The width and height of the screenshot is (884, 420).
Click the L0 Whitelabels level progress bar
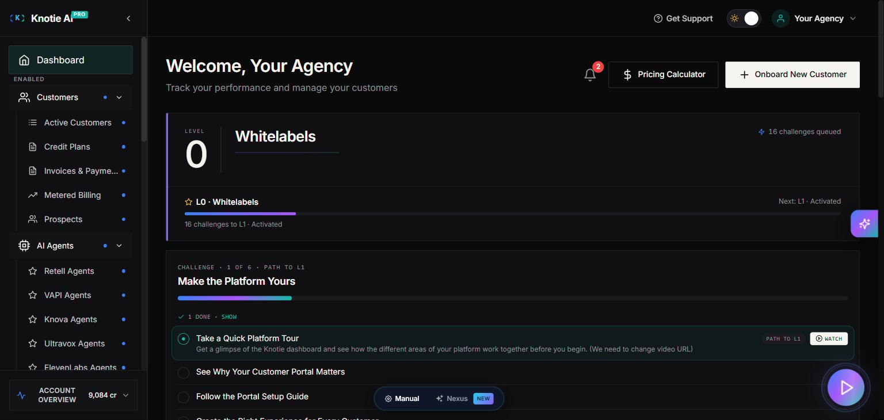513,213
